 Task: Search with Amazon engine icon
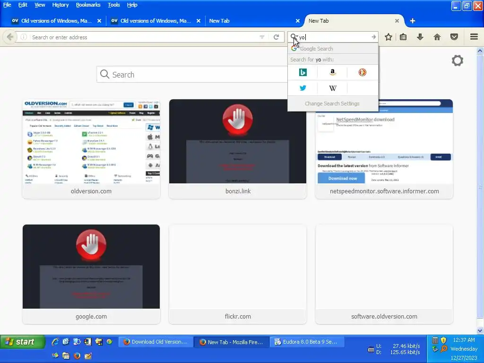332,72
